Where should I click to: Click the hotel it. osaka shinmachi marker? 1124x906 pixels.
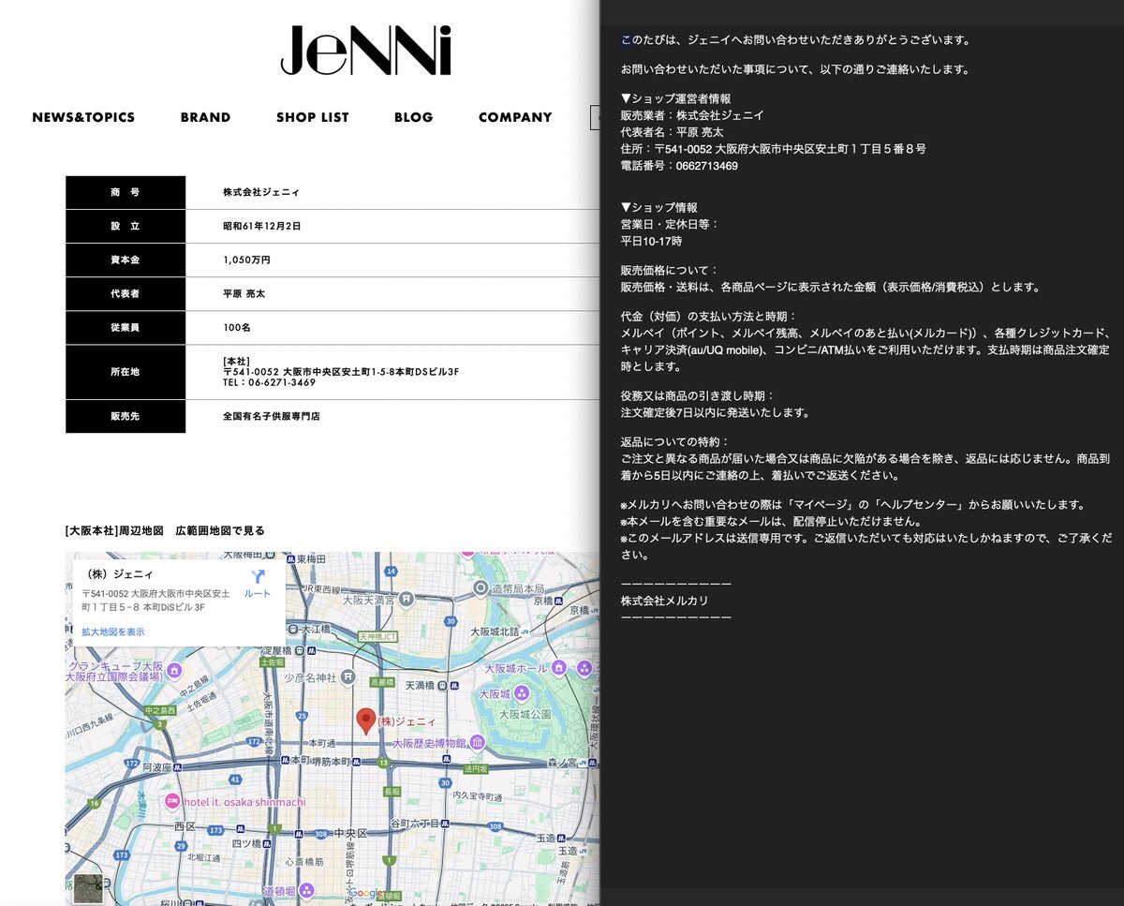coord(171,801)
